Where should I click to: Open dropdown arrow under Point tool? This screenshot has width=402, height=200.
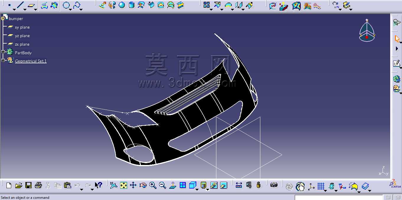pyautogui.click(x=14, y=10)
